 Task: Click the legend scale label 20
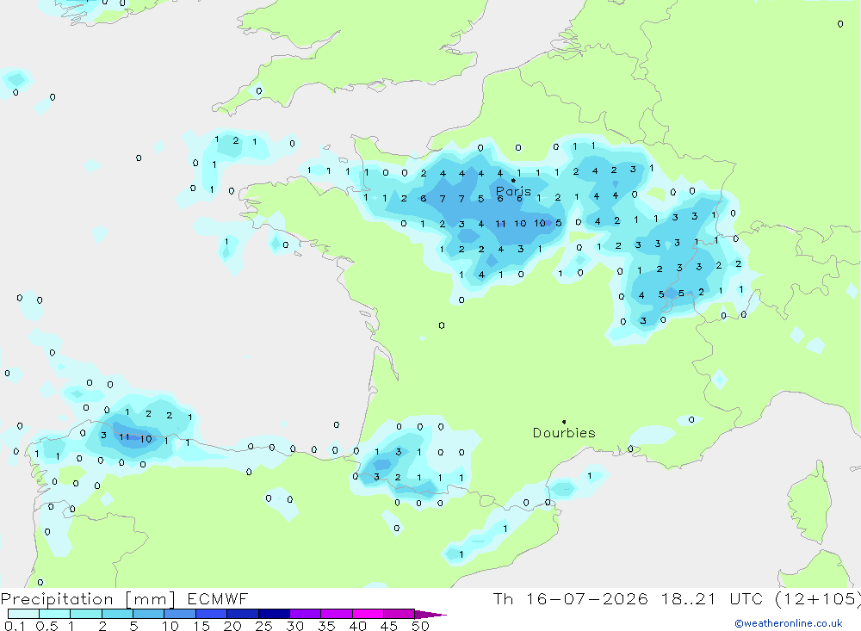pyautogui.click(x=232, y=626)
